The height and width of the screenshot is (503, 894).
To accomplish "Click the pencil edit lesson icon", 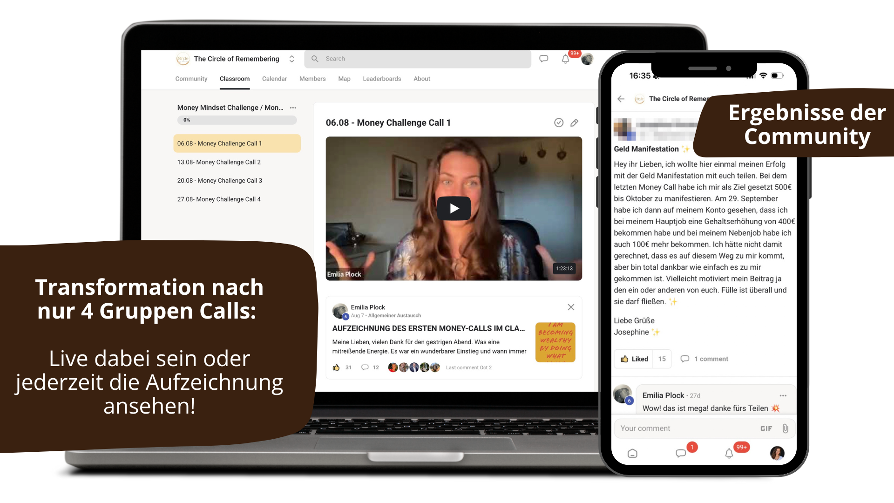I will (x=574, y=123).
